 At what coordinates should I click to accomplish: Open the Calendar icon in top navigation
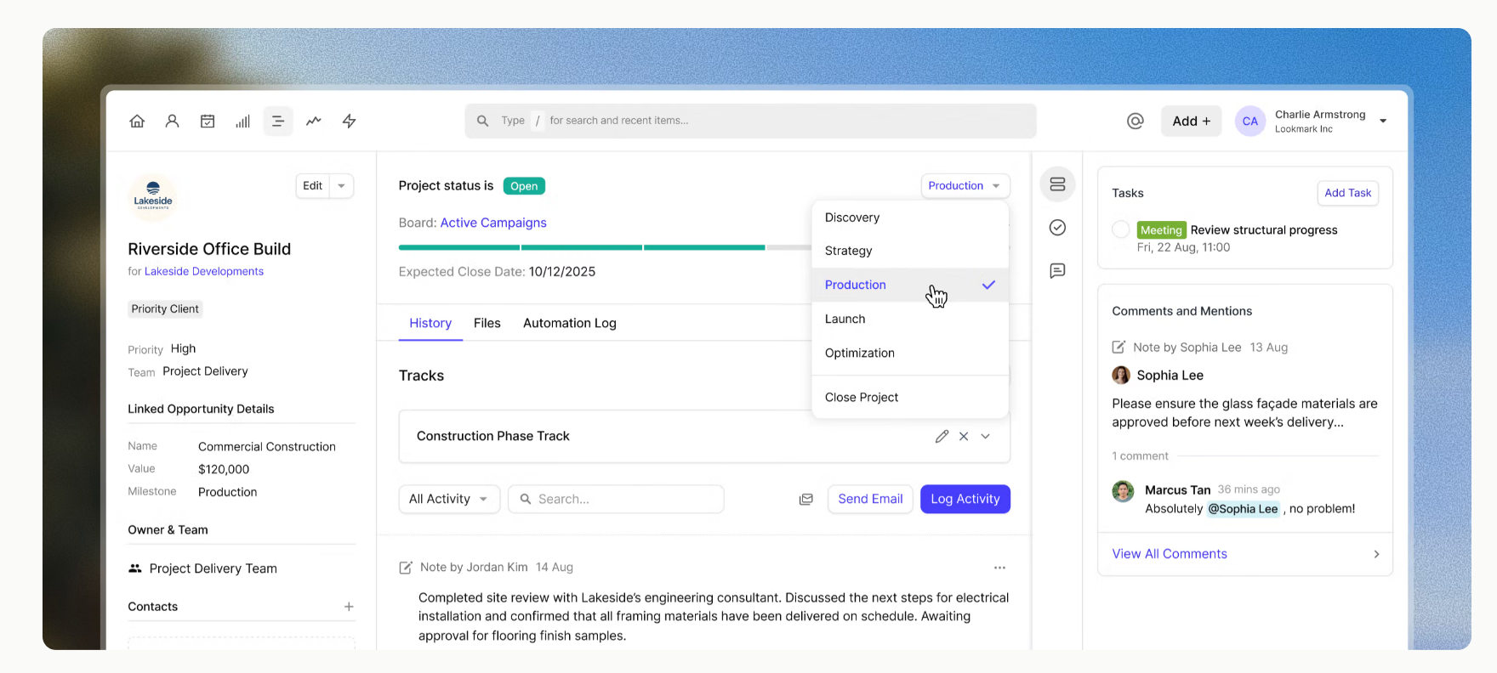208,122
